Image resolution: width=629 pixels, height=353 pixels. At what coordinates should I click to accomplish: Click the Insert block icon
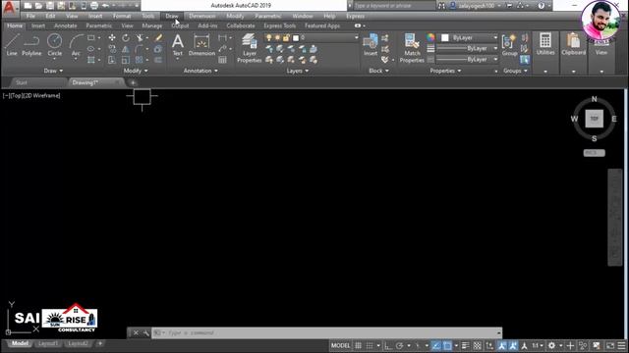[x=371, y=44]
